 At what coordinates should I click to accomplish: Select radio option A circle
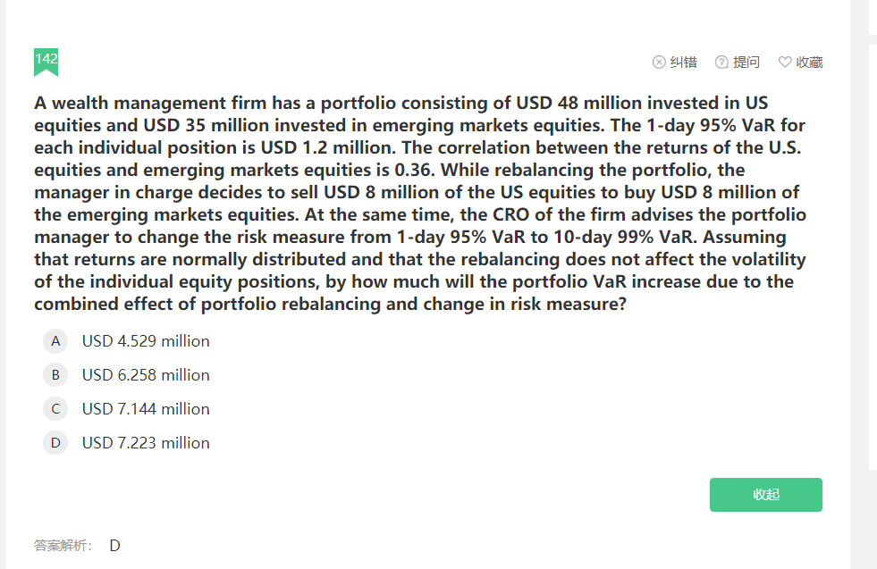coord(55,341)
